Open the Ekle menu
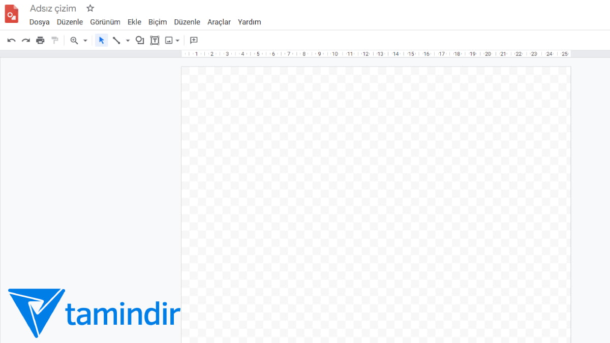Image resolution: width=610 pixels, height=343 pixels. [134, 22]
